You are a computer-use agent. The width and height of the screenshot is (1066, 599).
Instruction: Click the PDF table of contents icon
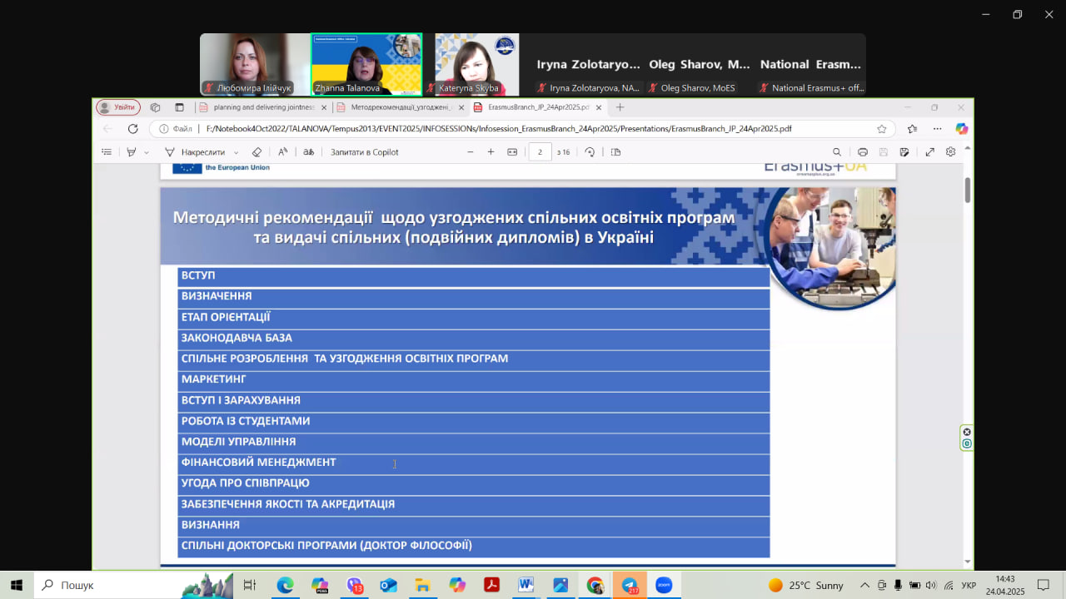pyautogui.click(x=106, y=152)
